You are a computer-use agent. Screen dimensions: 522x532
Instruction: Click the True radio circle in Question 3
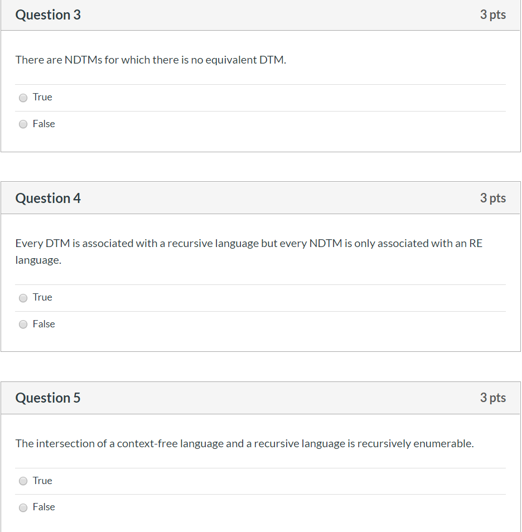23,98
